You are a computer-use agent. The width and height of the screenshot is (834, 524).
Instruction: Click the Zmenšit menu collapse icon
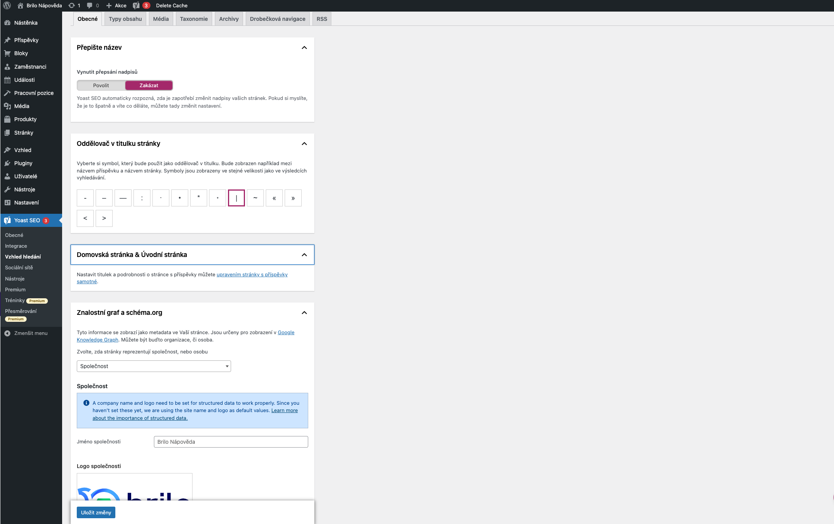(7, 333)
